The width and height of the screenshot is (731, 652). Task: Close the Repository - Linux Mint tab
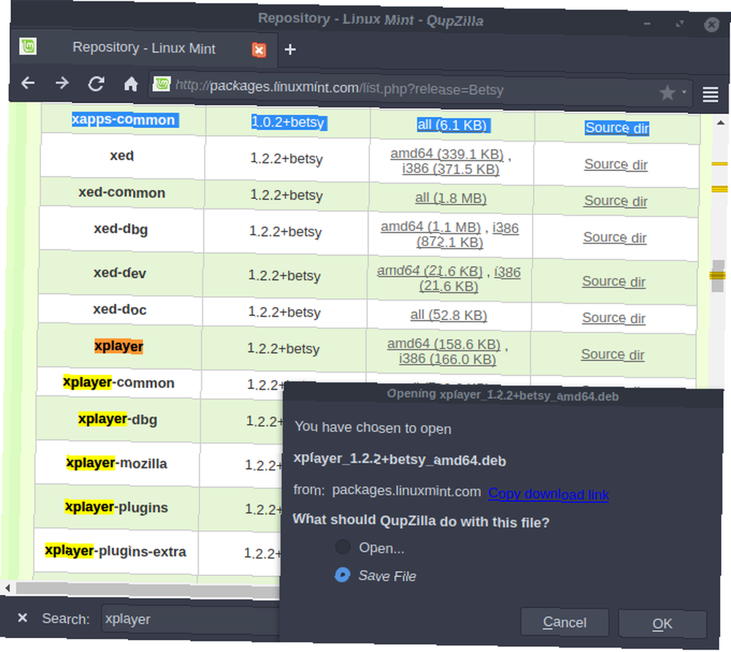click(x=260, y=50)
